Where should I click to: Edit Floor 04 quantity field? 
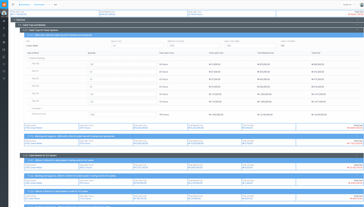click(122, 94)
